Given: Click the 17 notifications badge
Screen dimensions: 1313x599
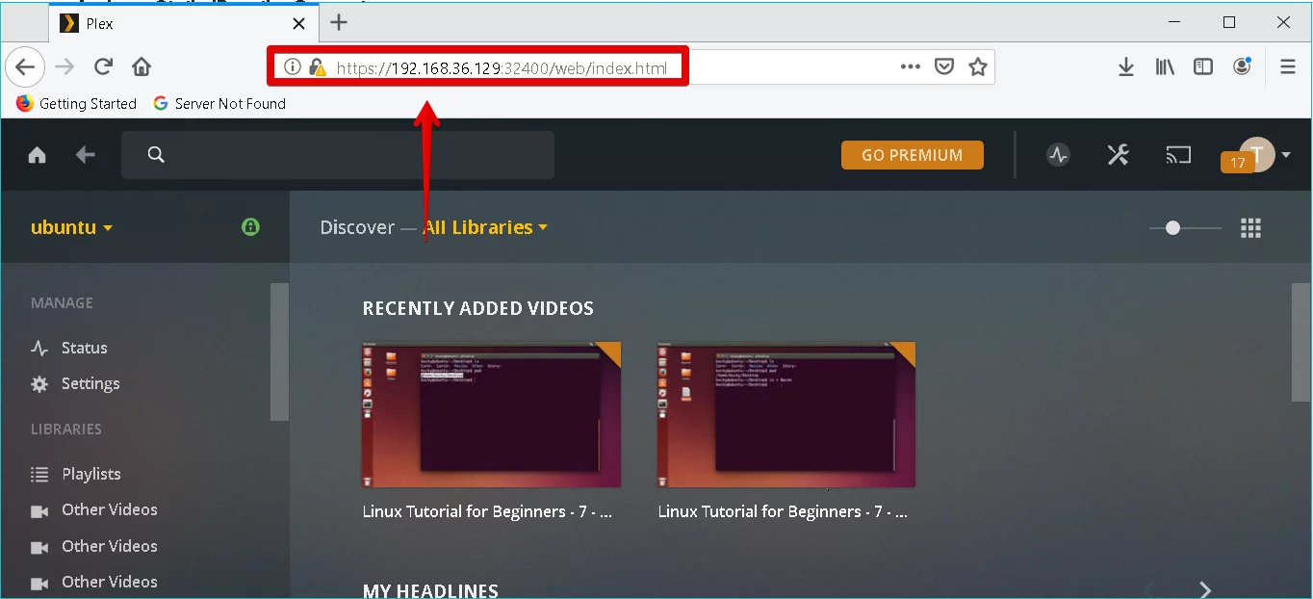Looking at the screenshot, I should 1237,163.
